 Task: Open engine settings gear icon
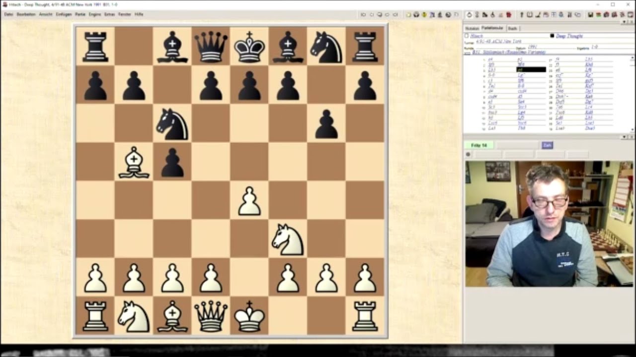tap(468, 154)
